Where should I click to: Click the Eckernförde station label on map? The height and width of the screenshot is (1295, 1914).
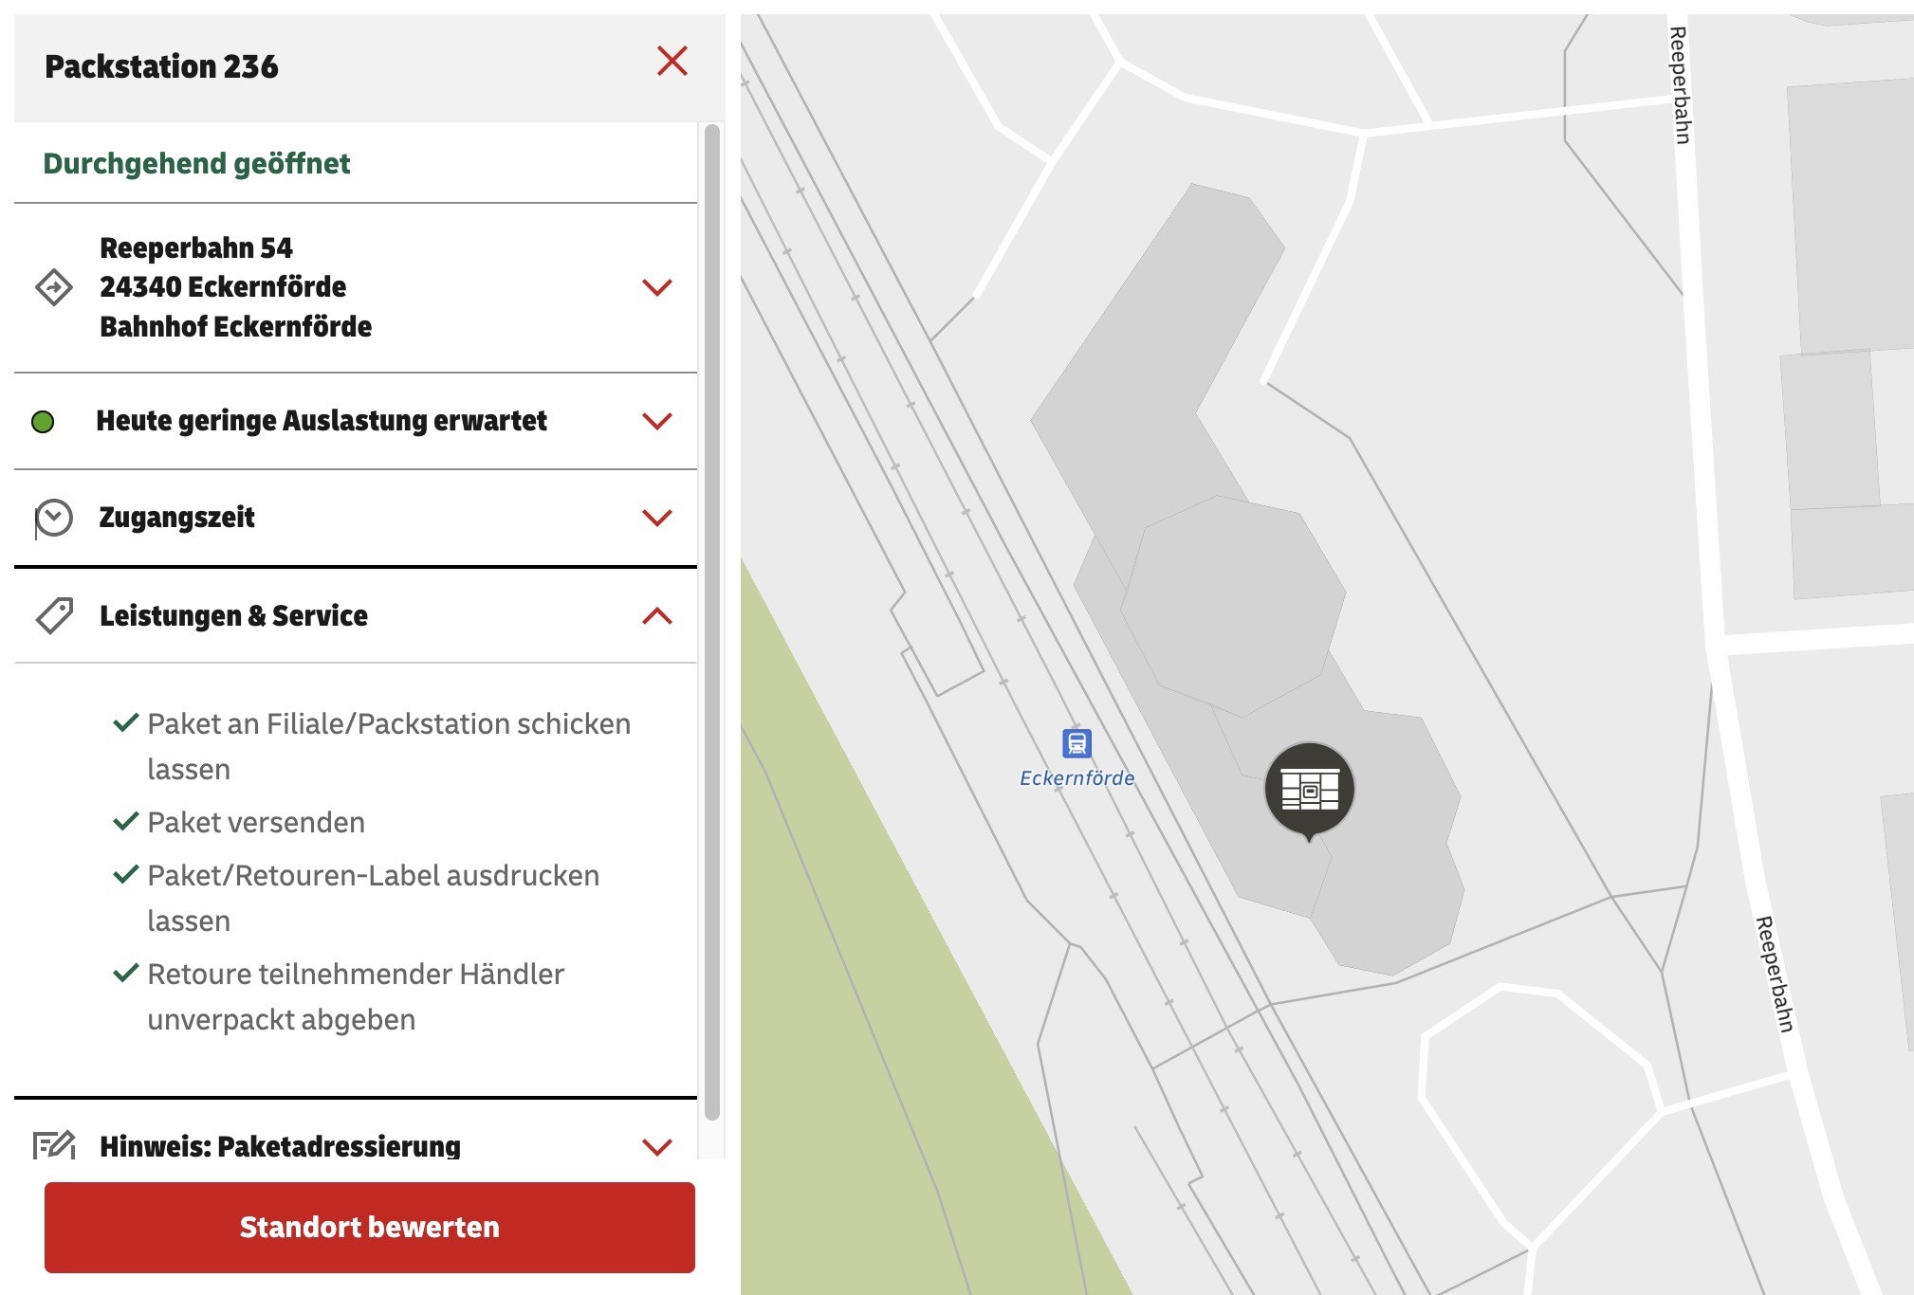[1077, 778]
